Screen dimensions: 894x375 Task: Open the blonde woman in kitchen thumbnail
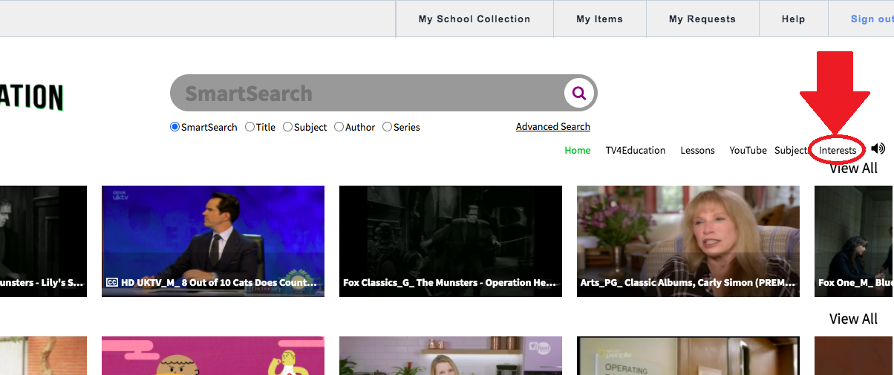[x=451, y=356]
